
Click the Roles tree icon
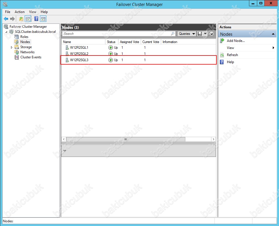coord(17,37)
